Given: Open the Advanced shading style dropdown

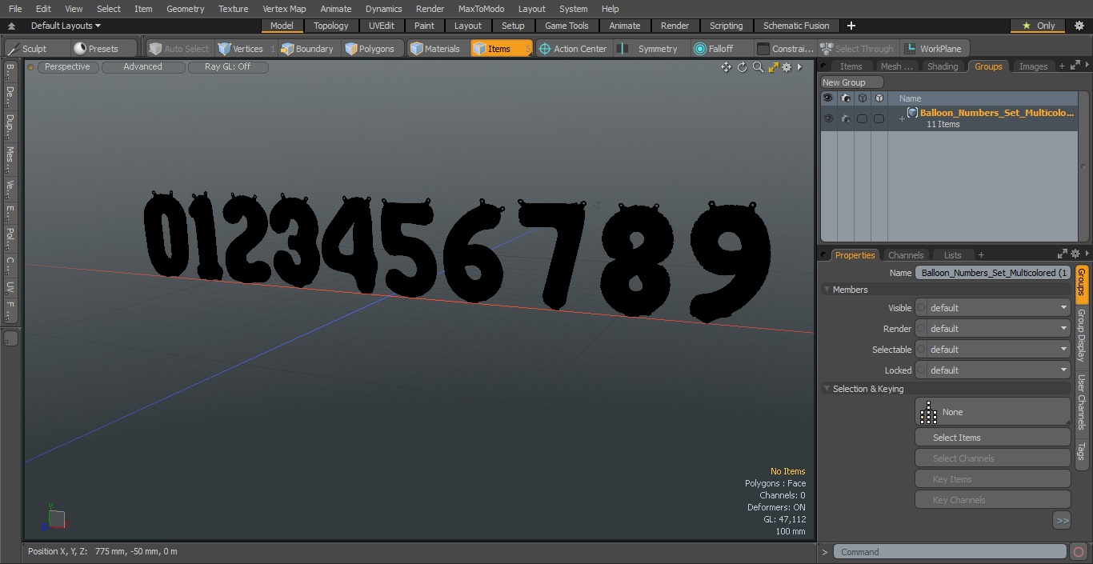Looking at the screenshot, I should (x=143, y=67).
